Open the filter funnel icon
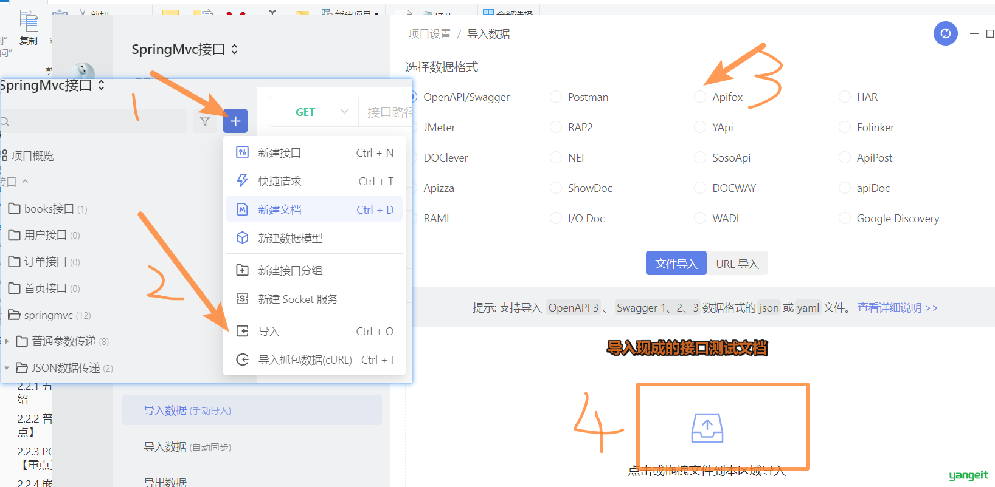This screenshot has height=487, width=995. pos(205,121)
